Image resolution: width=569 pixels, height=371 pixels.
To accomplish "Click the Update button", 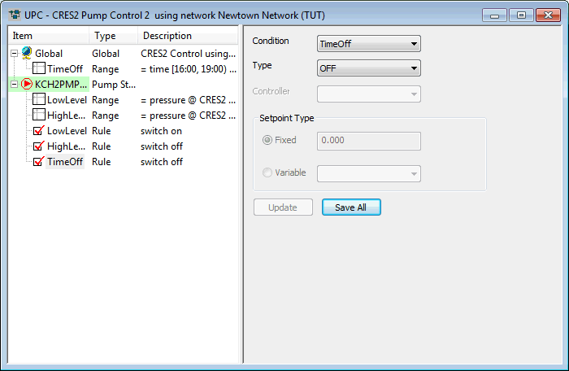I will (283, 207).
